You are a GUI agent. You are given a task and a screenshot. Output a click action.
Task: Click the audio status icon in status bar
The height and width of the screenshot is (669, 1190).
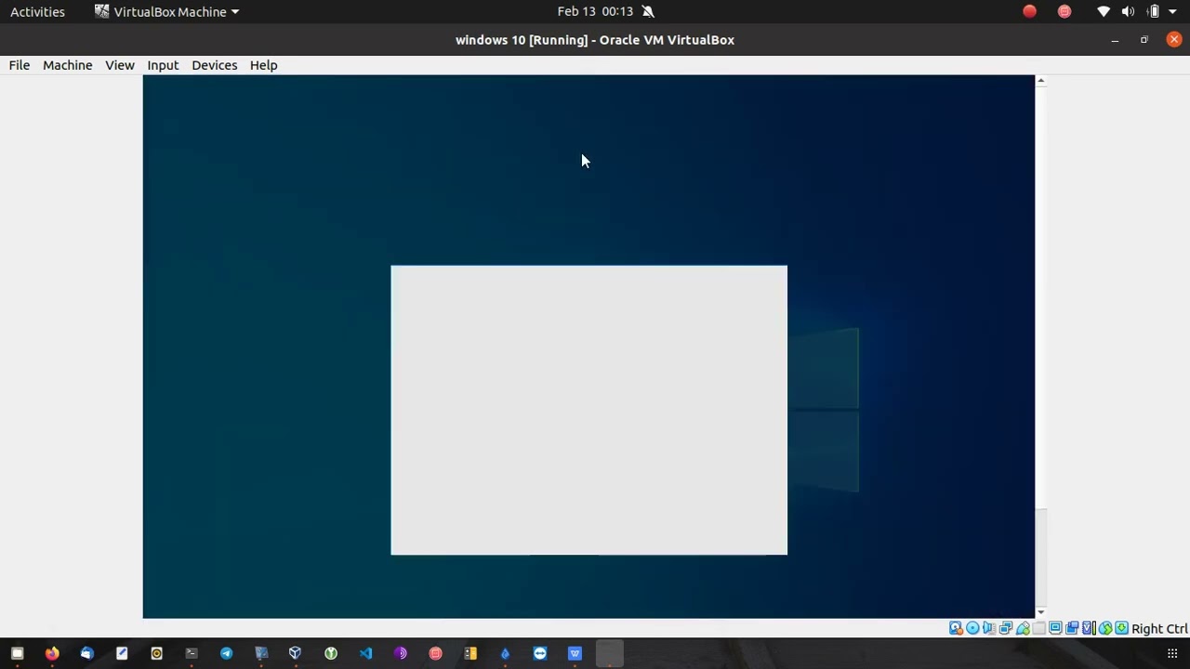[989, 628]
